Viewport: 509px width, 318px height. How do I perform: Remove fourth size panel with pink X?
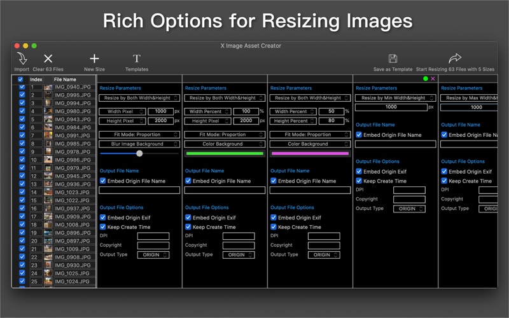[x=433, y=78]
